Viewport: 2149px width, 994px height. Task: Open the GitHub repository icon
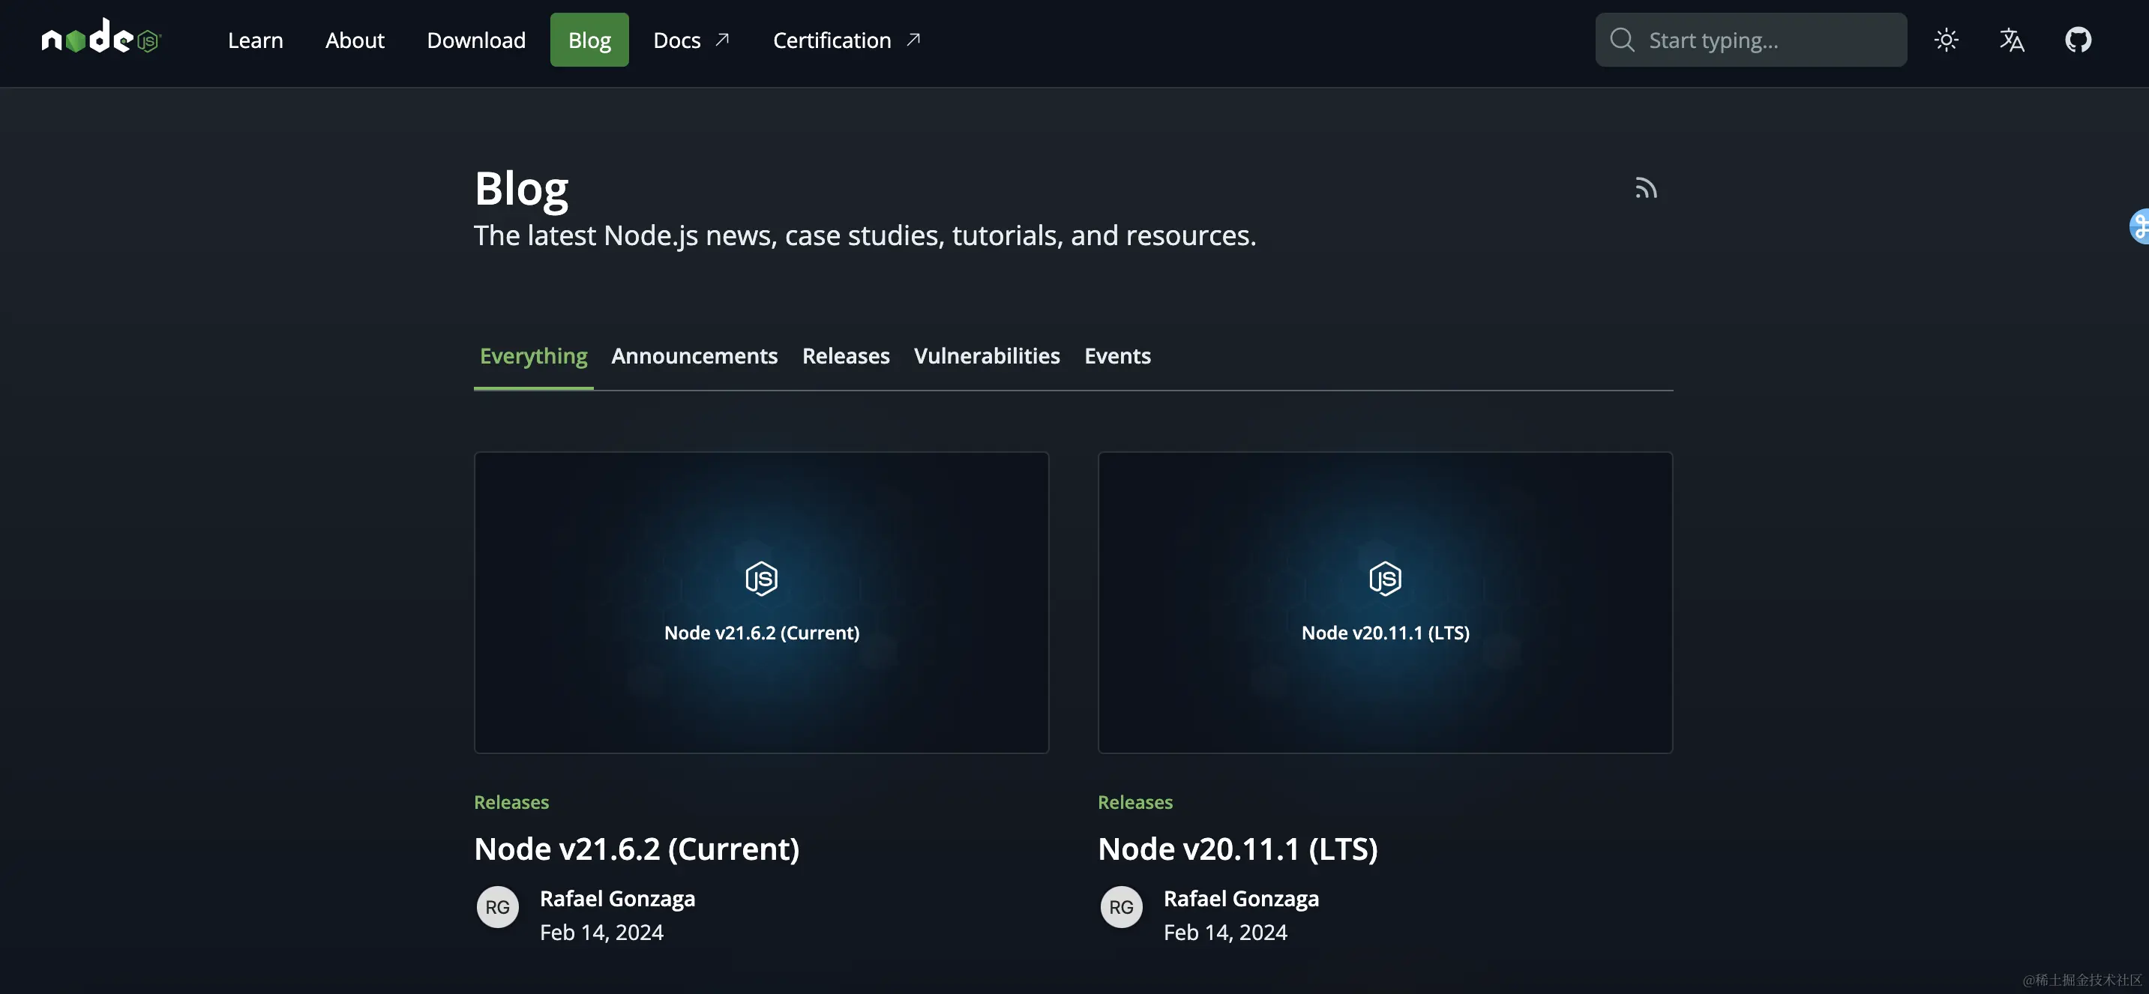(x=2078, y=40)
